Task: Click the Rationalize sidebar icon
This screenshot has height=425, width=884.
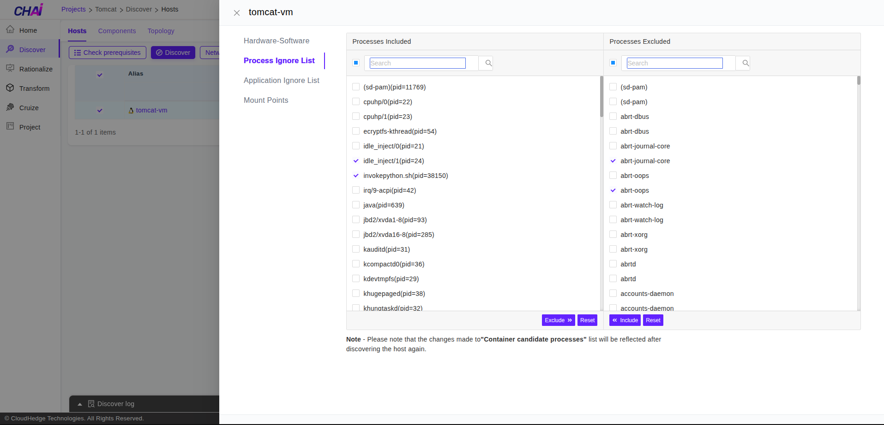Action: [x=10, y=68]
